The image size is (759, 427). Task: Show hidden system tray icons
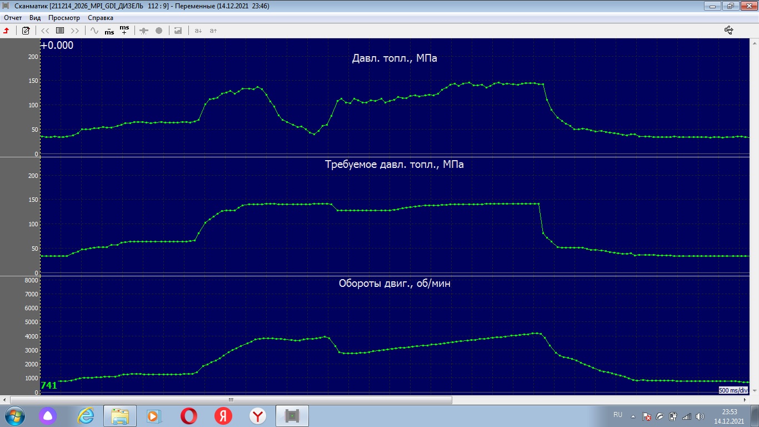click(633, 416)
